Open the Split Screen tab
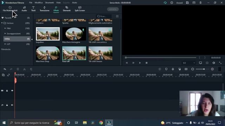This screenshot has height=126, width=225. pyautogui.click(x=80, y=9)
